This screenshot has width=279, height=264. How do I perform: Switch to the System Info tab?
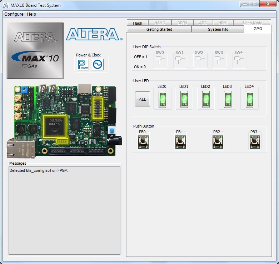(x=218, y=29)
